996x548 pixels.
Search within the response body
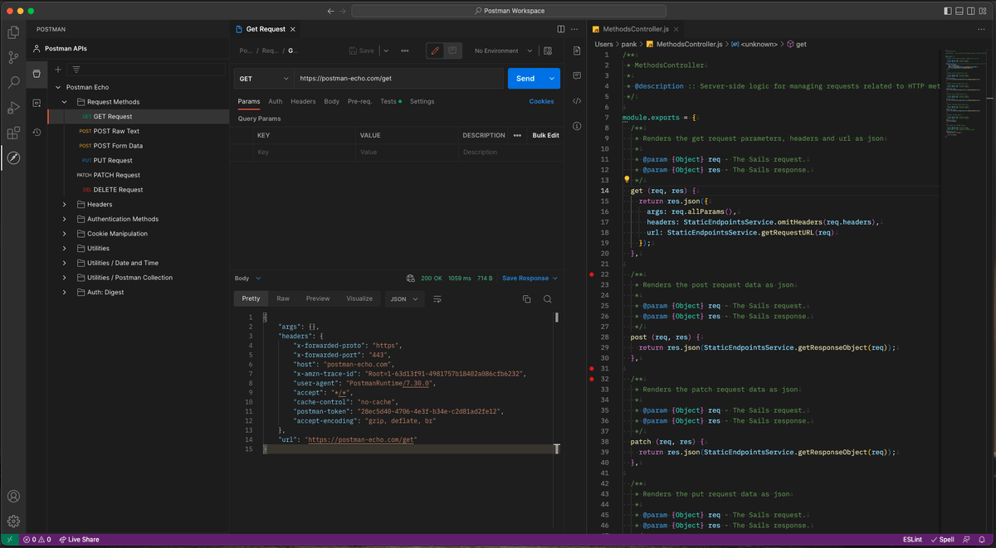[x=548, y=299]
